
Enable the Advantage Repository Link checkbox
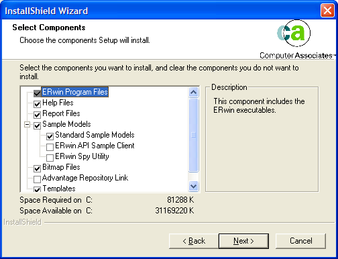(37, 179)
